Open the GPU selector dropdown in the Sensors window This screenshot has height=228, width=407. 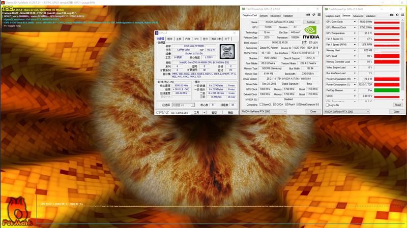[347, 112]
